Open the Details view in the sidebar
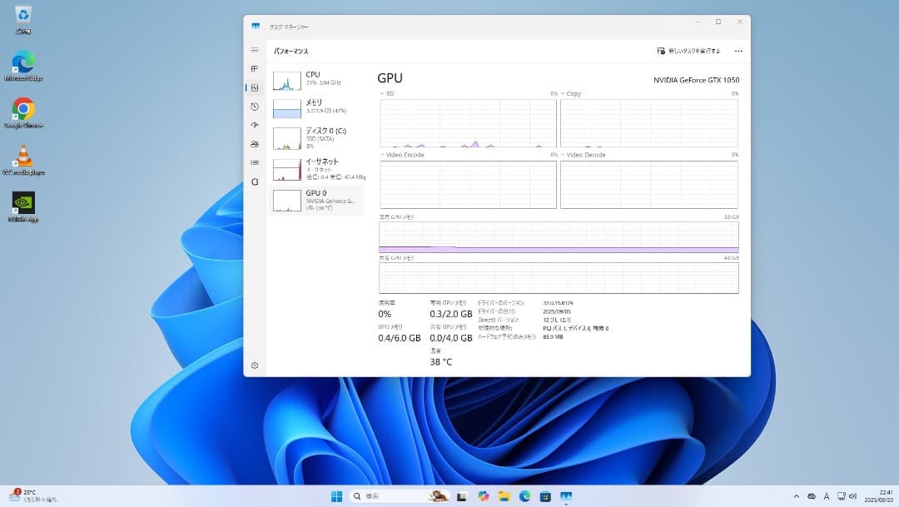This screenshot has width=899, height=507. coord(255,162)
